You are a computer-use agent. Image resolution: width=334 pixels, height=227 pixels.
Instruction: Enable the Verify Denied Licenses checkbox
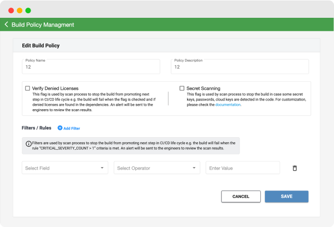pos(27,88)
